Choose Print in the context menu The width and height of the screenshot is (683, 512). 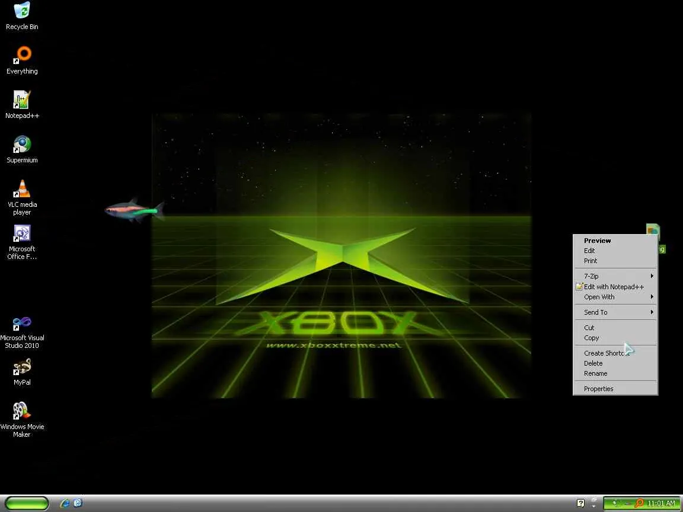pos(615,261)
